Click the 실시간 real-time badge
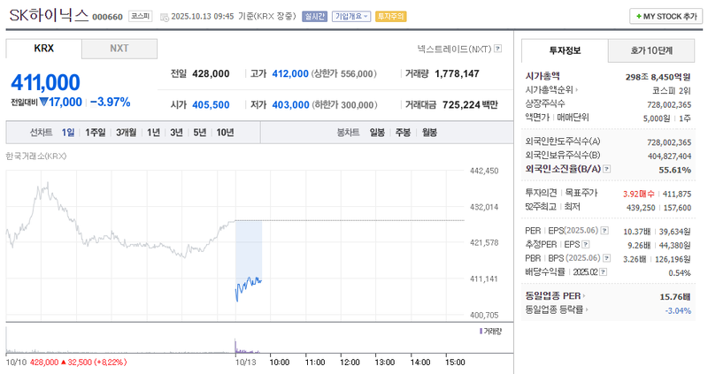708x374 pixels. [314, 16]
